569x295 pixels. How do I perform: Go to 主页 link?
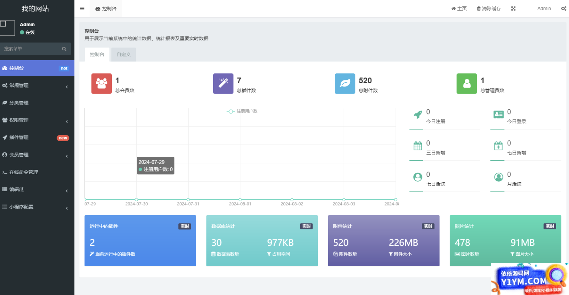pos(459,9)
